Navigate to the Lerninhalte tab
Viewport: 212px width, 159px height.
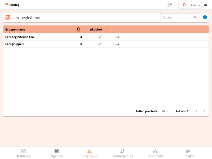point(155,153)
